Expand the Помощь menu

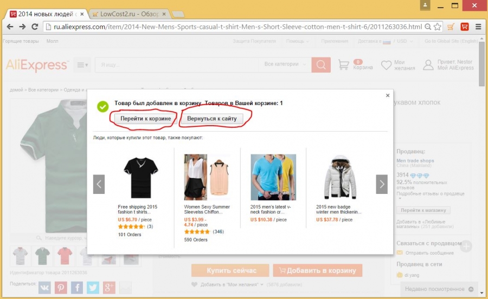(297, 41)
